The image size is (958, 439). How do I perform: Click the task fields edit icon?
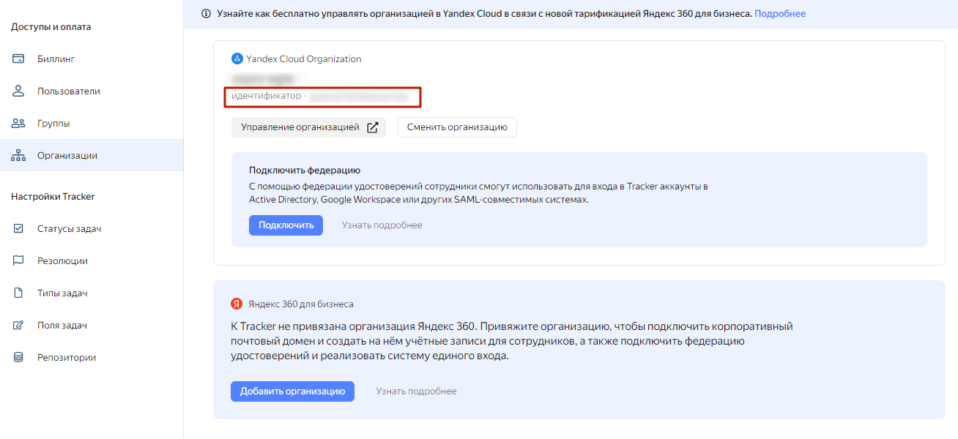pyautogui.click(x=19, y=325)
